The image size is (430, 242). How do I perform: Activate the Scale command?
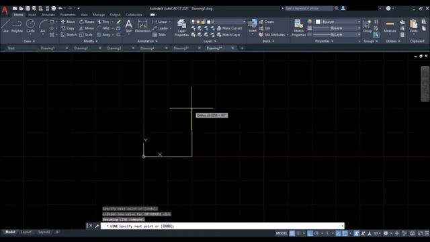(86, 35)
